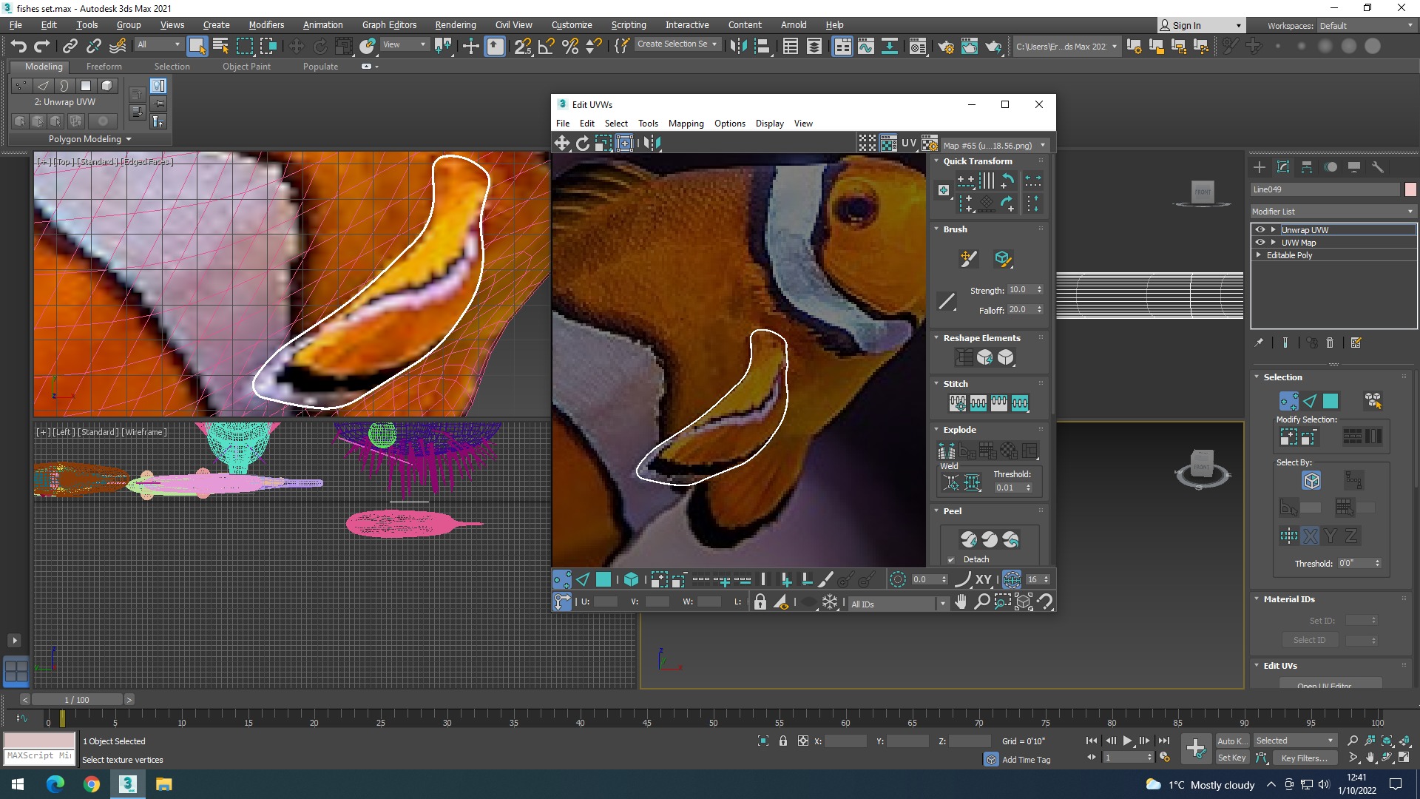This screenshot has height=799, width=1420.
Task: Open Render Setup teapot icon
Action: pyautogui.click(x=946, y=47)
